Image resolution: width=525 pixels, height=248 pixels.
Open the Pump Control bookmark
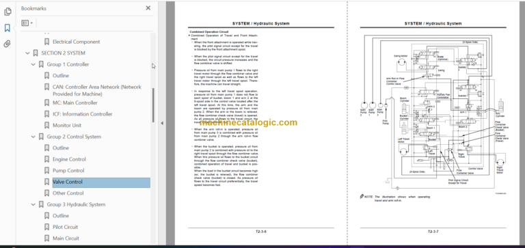point(68,170)
